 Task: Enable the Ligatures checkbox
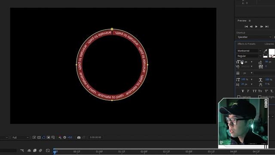239,96
